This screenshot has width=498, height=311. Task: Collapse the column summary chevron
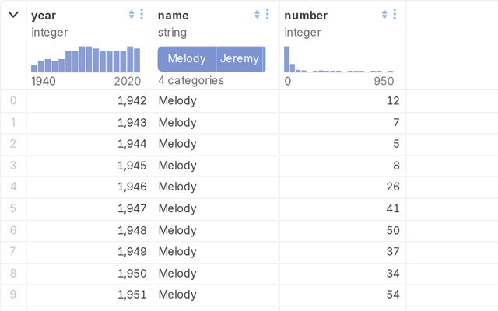[13, 15]
